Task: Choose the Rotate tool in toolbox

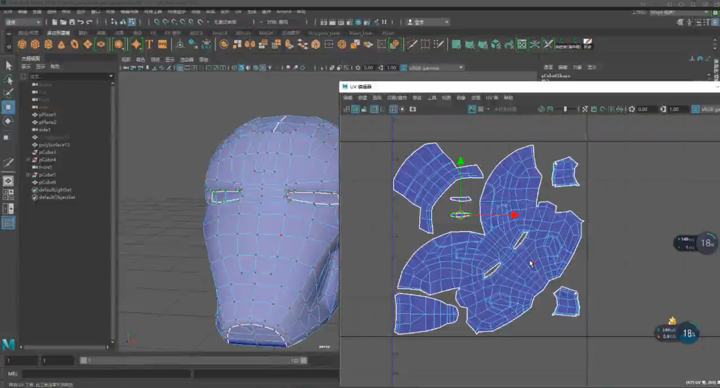Action: [x=8, y=121]
